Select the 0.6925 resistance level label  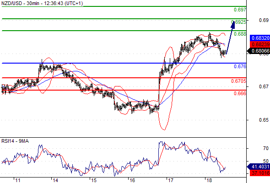239,22
